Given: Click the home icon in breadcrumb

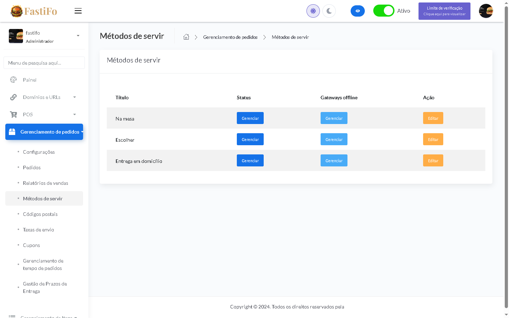Looking at the screenshot, I should point(186,37).
